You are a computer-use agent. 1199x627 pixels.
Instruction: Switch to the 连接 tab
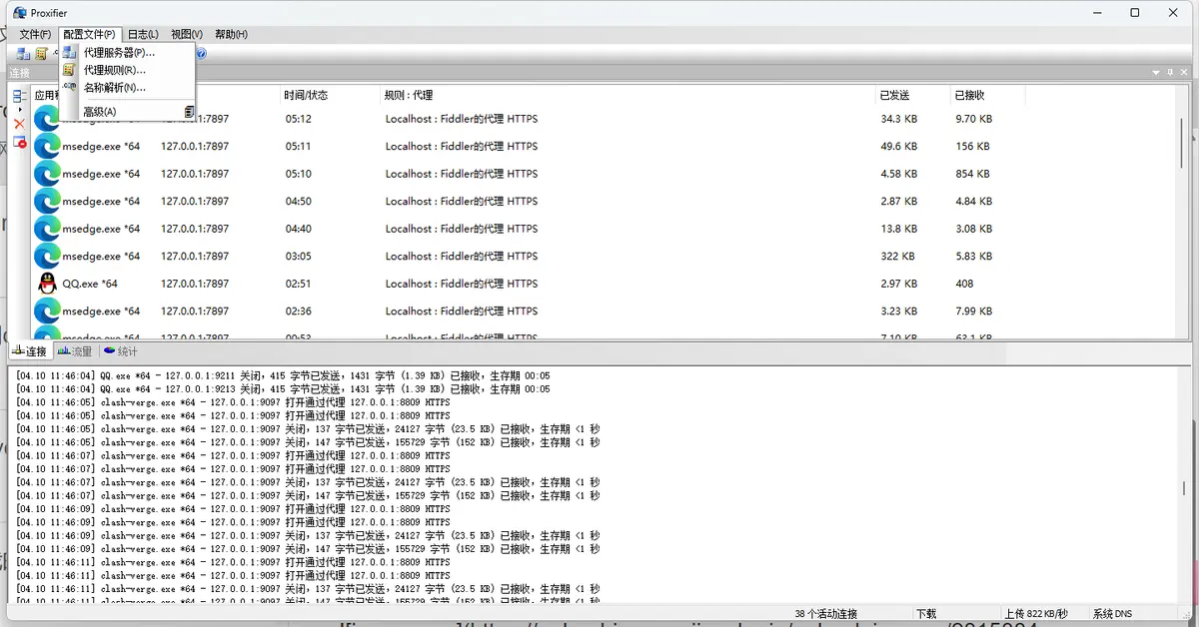30,351
